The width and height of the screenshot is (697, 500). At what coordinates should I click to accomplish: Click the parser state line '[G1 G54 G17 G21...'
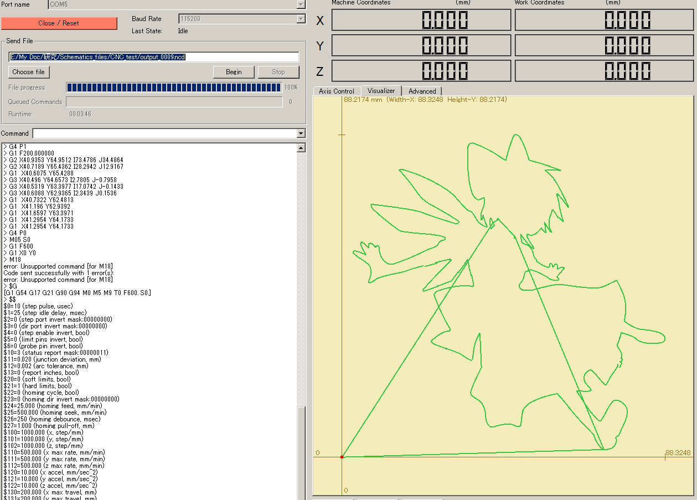pyautogui.click(x=77, y=293)
